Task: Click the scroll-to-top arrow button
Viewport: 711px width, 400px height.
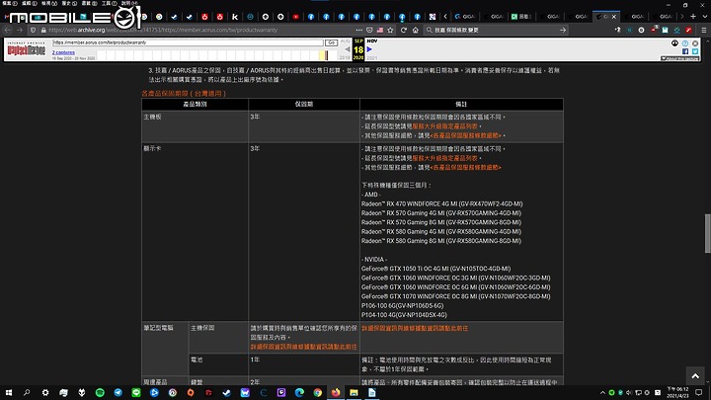Action: tap(695, 376)
